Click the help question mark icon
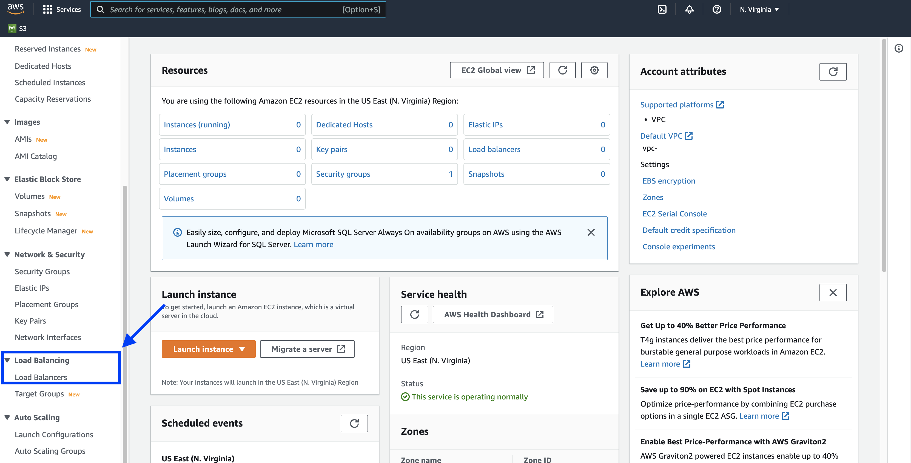The height and width of the screenshot is (463, 911). 717,10
